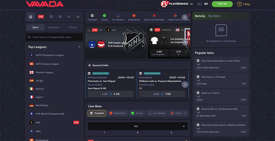Switch to the Virtuals tab

[73, 27]
